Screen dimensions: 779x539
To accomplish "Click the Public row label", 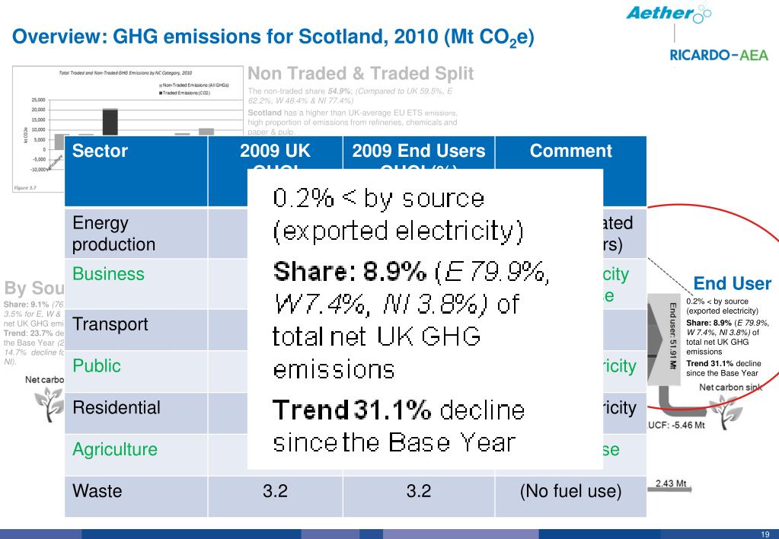I will [x=97, y=366].
